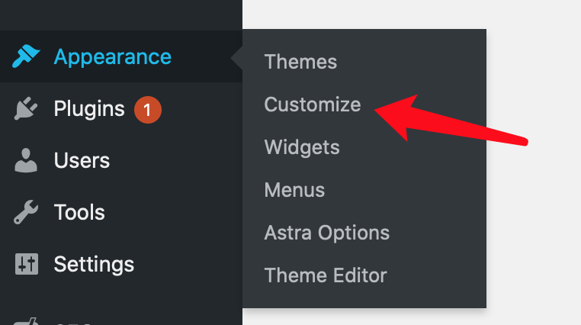The width and height of the screenshot is (581, 325).
Task: Open the Plugins menu label
Action: pos(89,108)
